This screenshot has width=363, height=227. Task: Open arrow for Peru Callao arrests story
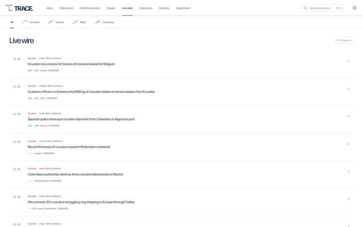[348, 199]
